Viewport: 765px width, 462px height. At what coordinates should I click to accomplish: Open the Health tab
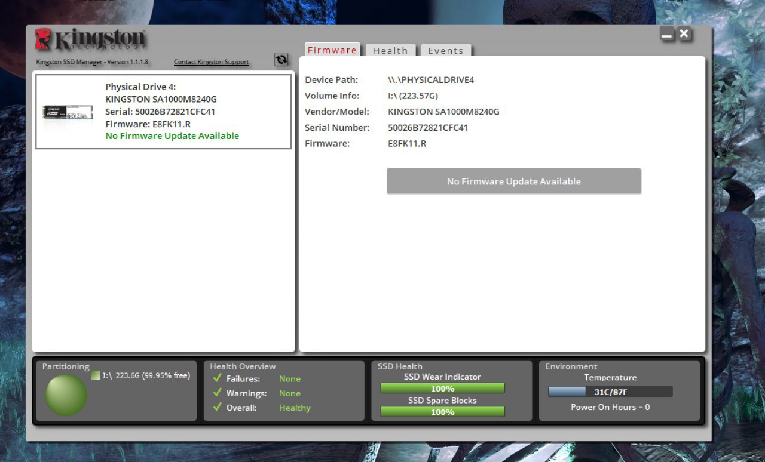[x=390, y=51]
